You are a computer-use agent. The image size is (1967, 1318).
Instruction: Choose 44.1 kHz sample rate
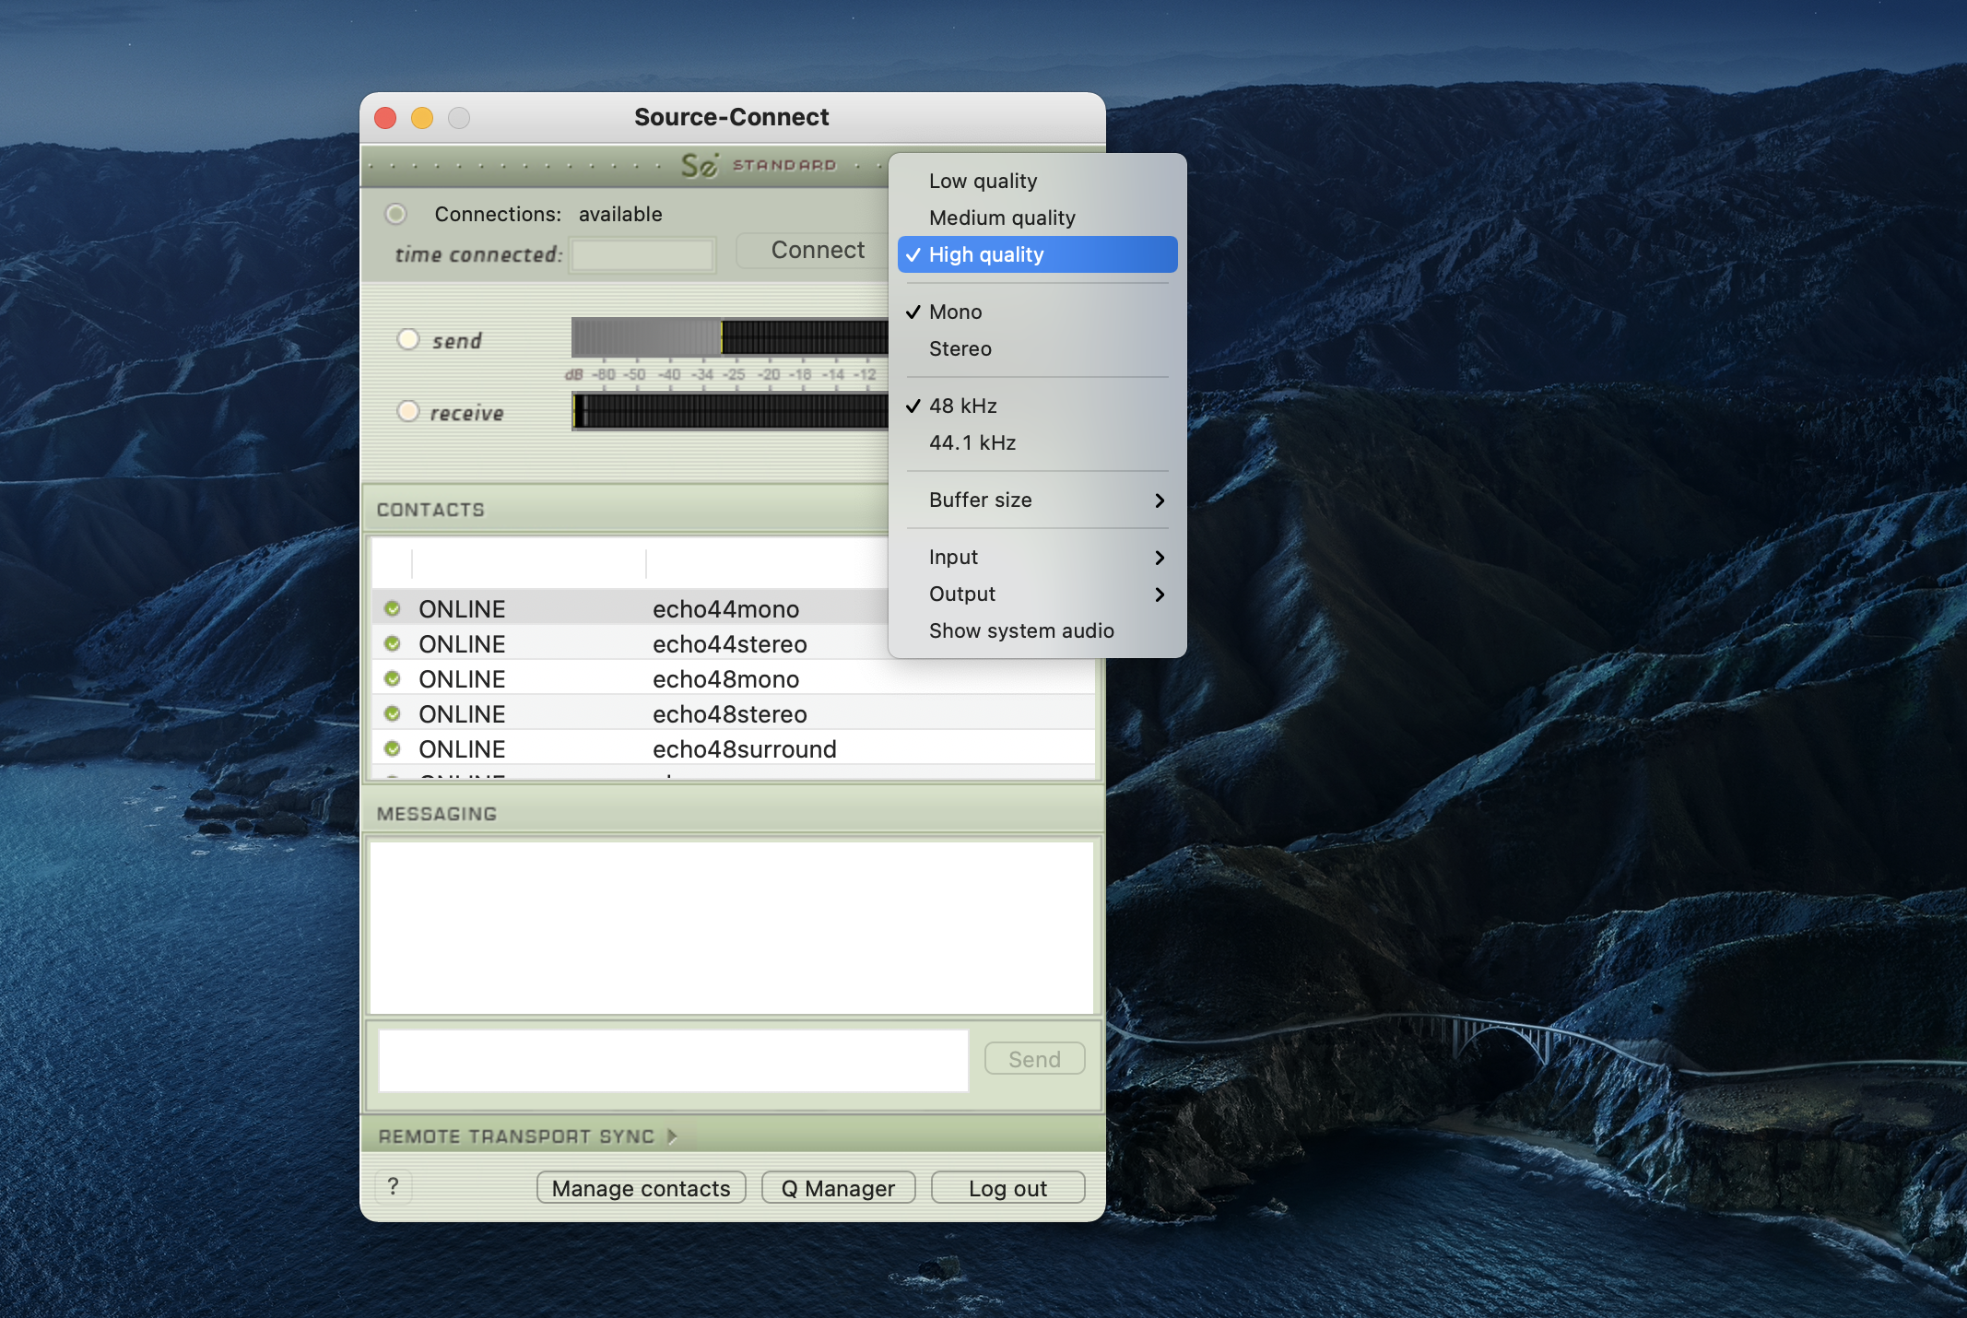point(972,442)
